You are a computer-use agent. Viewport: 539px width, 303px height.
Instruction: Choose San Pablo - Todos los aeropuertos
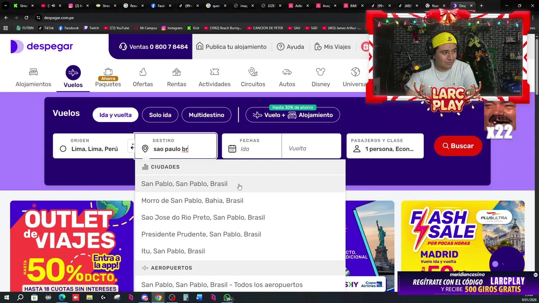[240, 284]
